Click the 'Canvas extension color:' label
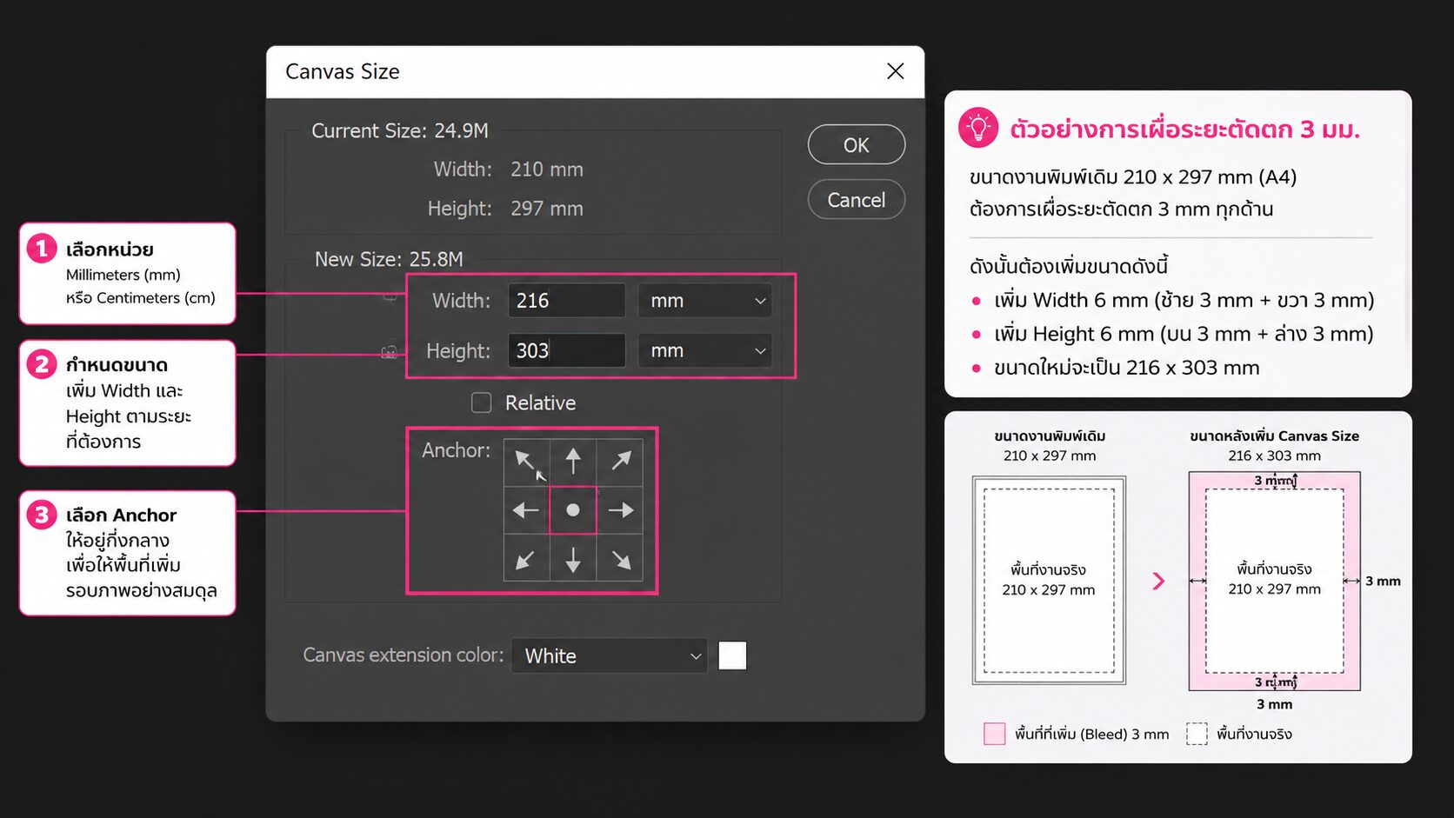1454x818 pixels. point(404,655)
